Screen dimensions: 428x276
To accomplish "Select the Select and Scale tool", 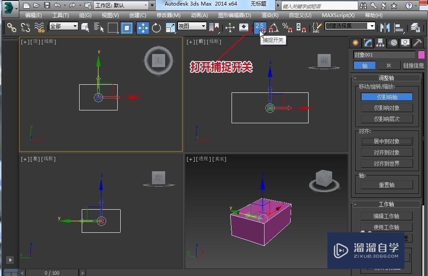I will 169,27.
